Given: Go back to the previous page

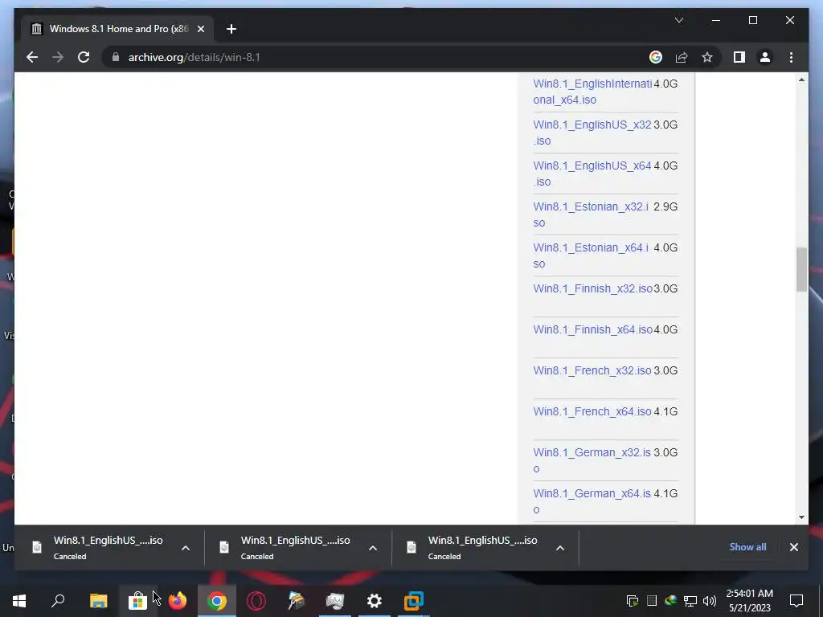Looking at the screenshot, I should pyautogui.click(x=32, y=57).
